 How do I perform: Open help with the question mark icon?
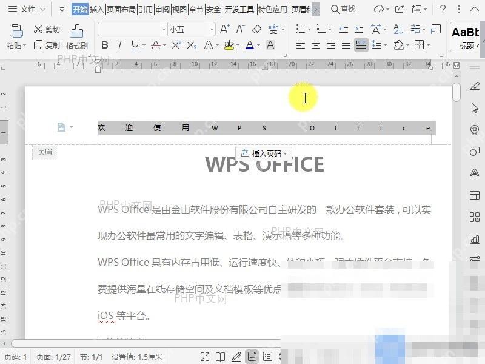[x=443, y=9]
